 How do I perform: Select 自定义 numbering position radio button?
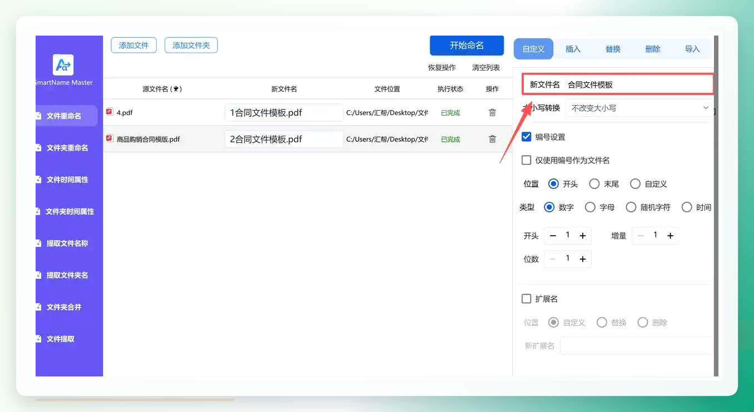coord(636,183)
